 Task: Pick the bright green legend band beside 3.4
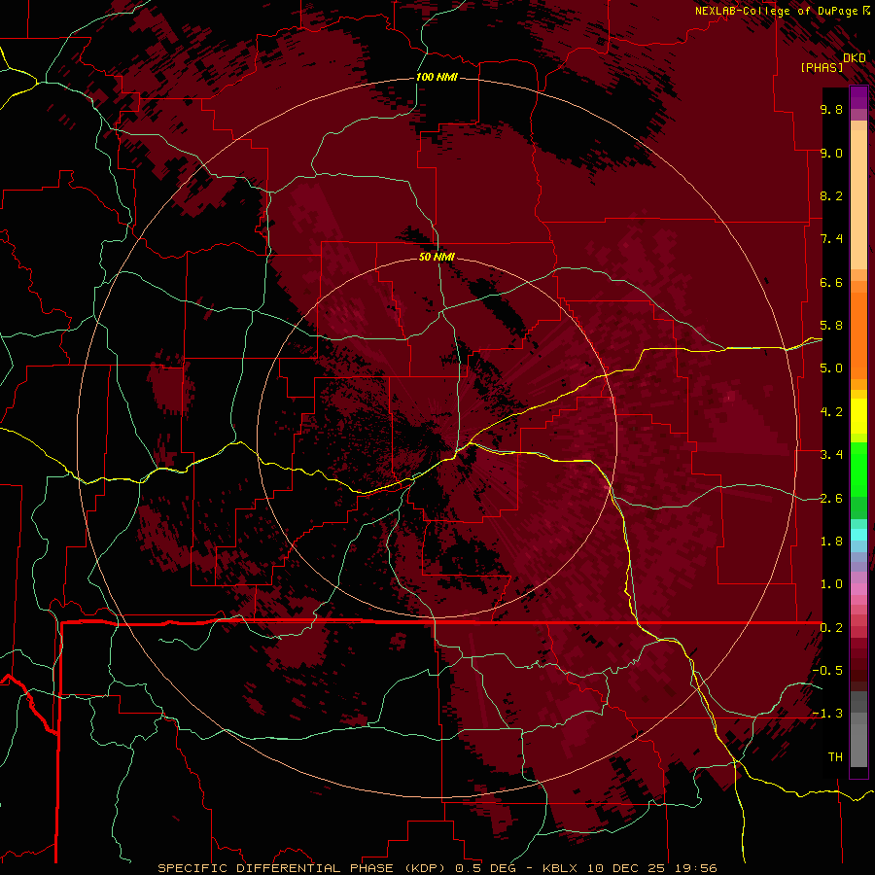click(858, 468)
